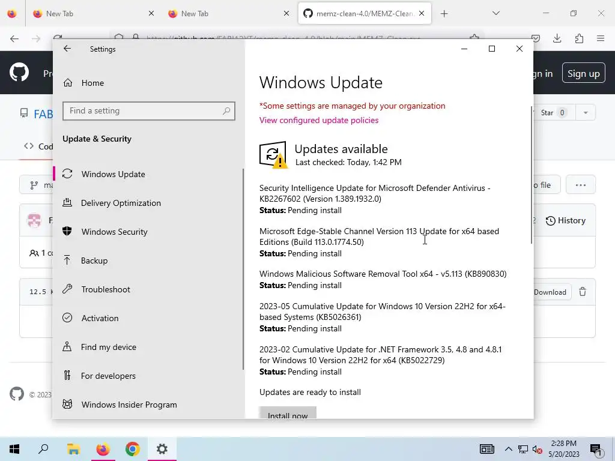Open the Windows Start menu
This screenshot has width=615, height=461.
click(x=14, y=449)
